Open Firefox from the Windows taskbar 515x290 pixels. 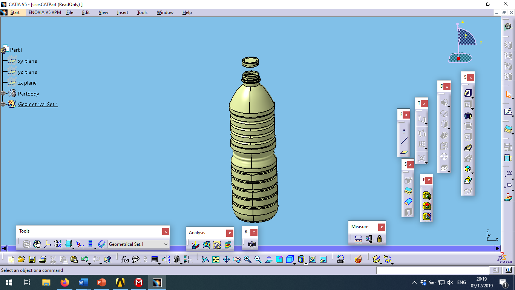click(x=65, y=282)
